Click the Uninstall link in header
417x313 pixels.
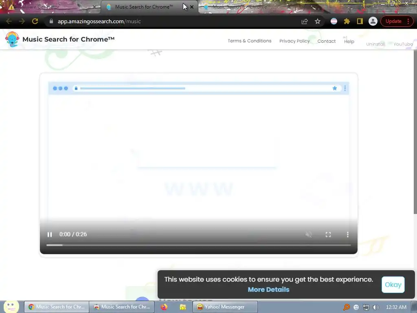(375, 44)
